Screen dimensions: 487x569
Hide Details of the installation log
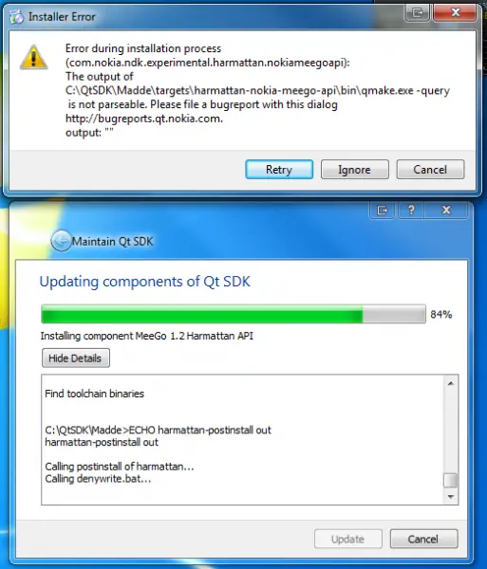pos(76,358)
